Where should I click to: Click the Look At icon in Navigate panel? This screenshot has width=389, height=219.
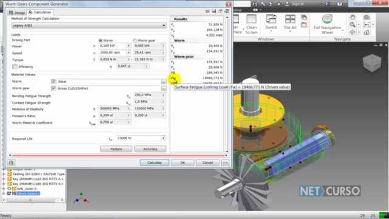367,17
